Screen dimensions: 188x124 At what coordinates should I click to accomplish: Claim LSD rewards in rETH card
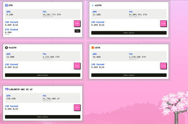pos(164,66)
